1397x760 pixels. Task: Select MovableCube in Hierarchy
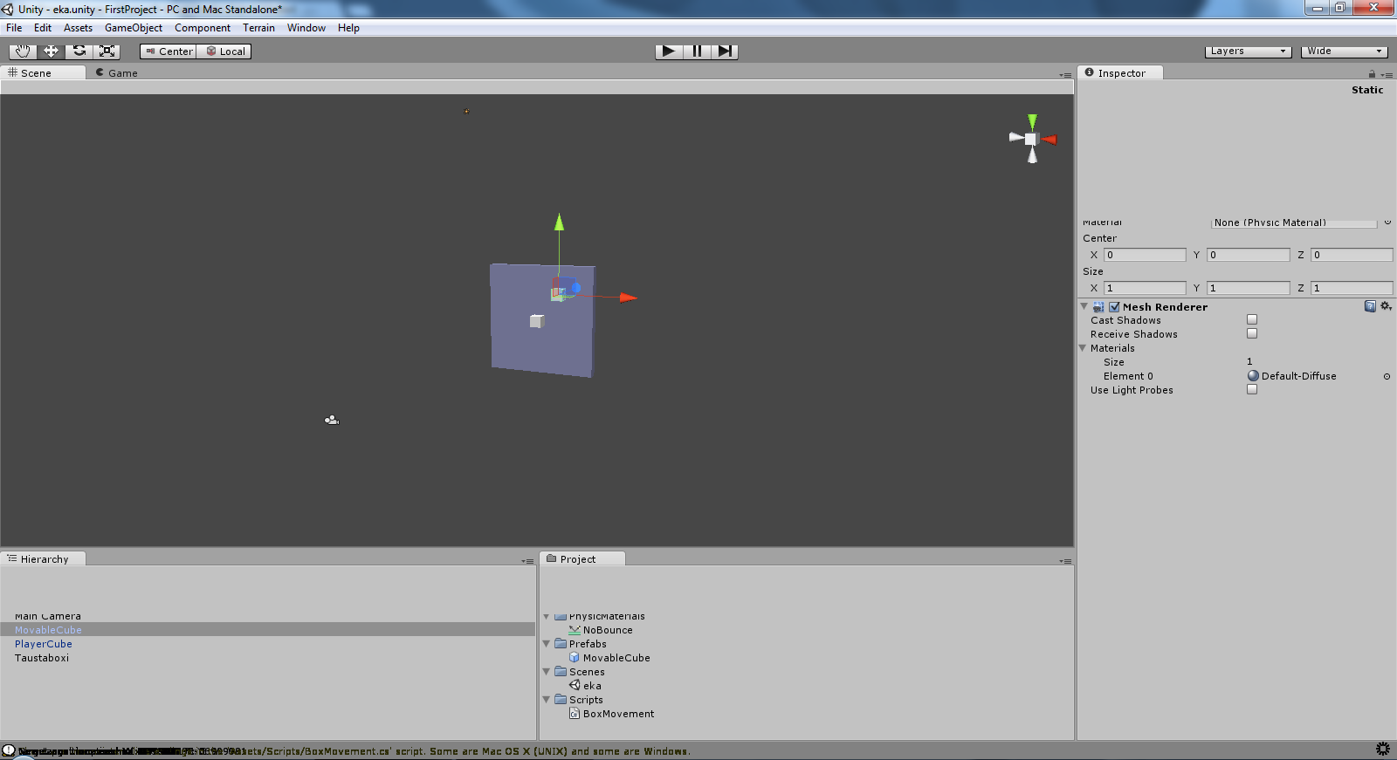(267, 629)
